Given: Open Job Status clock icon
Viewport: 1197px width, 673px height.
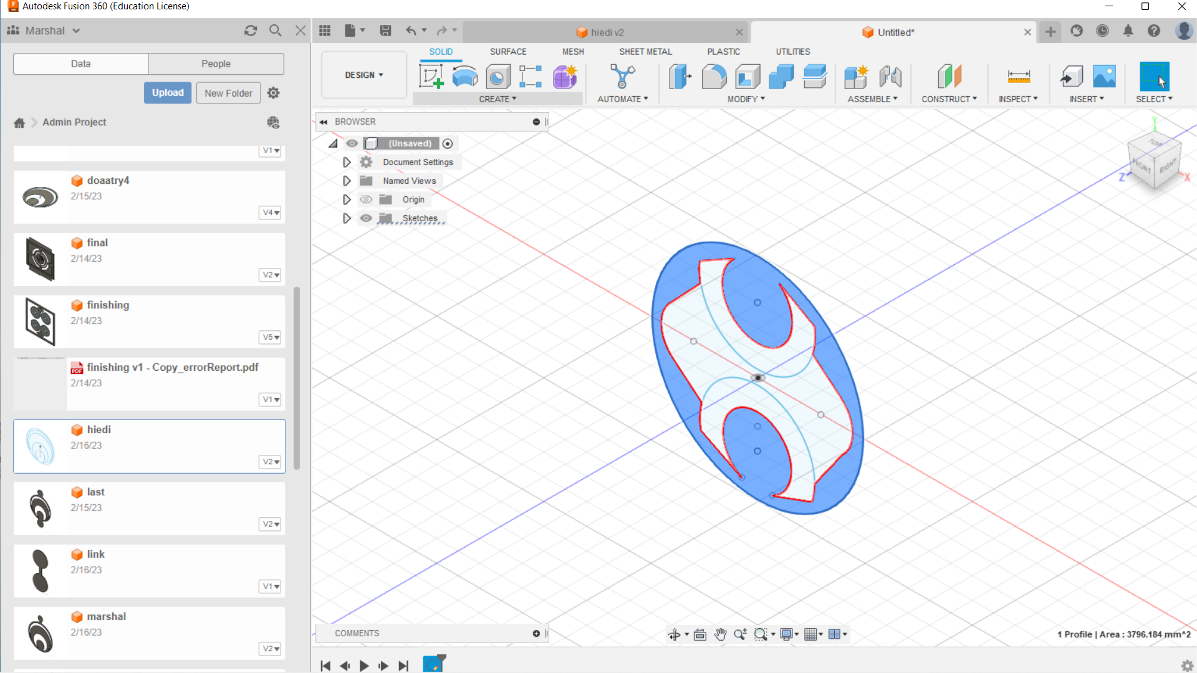Looking at the screenshot, I should click(1102, 31).
